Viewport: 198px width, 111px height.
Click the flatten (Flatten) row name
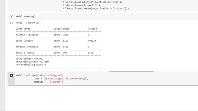point(27,35)
